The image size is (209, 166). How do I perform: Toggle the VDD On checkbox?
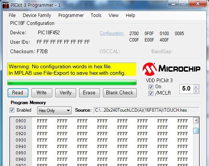point(151,87)
